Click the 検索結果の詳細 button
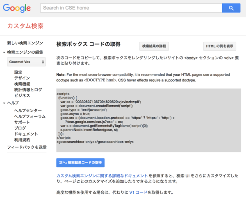 (154, 46)
